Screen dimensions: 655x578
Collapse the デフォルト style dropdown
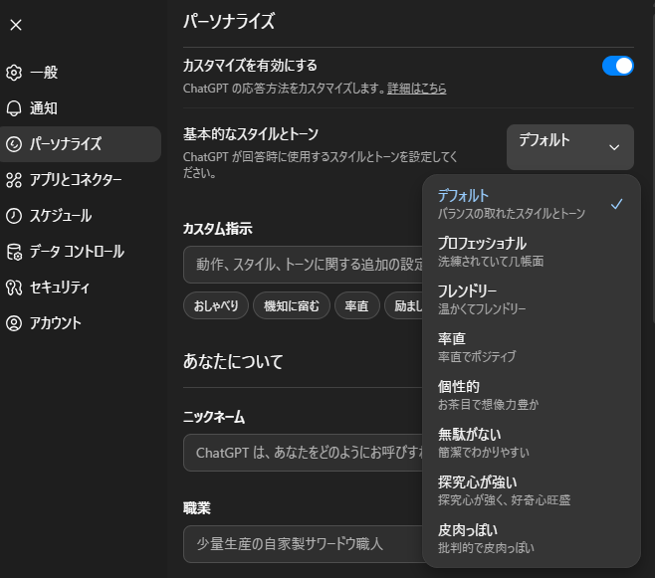click(570, 147)
